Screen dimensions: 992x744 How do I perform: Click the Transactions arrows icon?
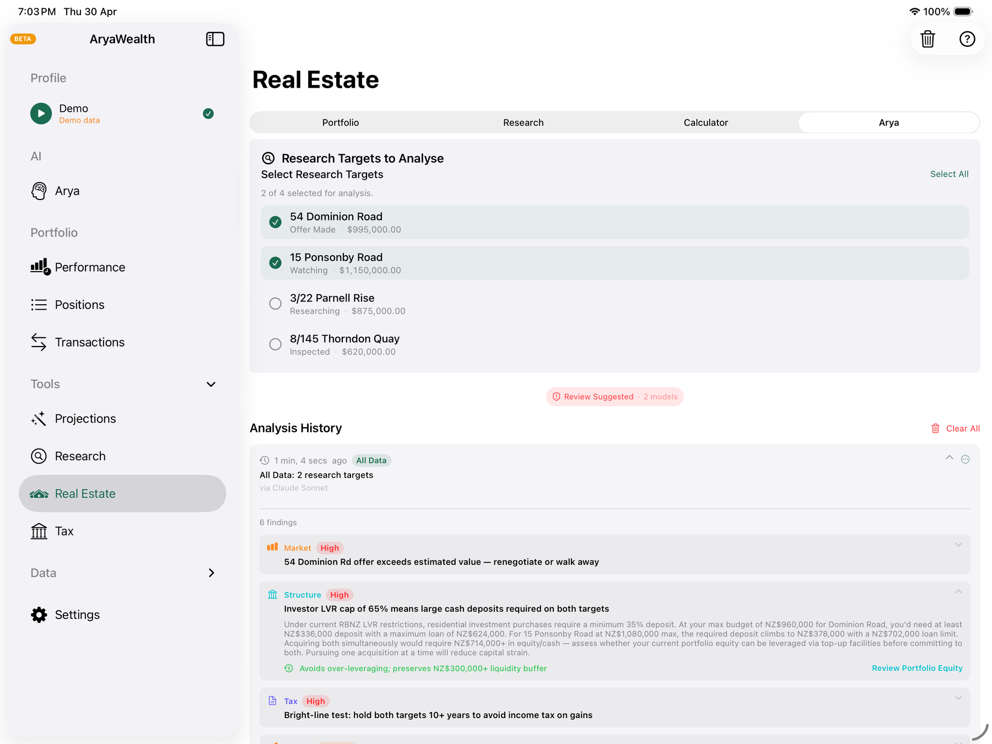(x=39, y=342)
